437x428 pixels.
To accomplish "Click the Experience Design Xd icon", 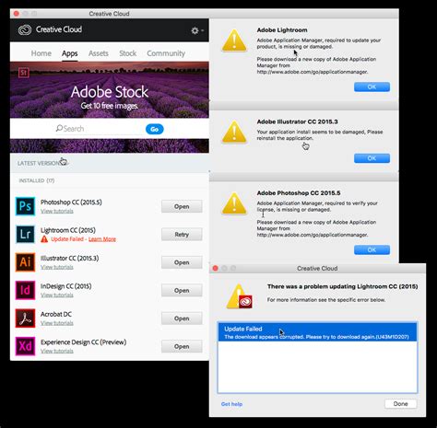I will click(25, 346).
